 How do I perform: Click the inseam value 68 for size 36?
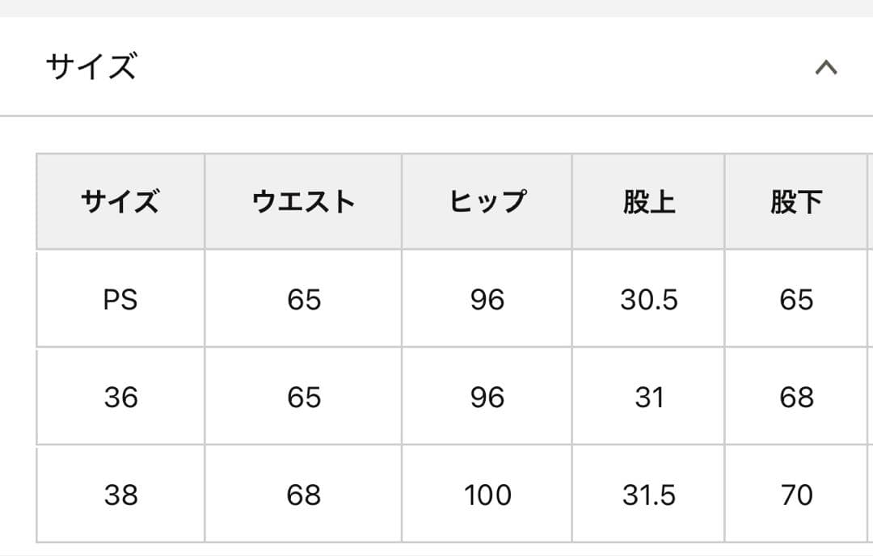click(795, 397)
